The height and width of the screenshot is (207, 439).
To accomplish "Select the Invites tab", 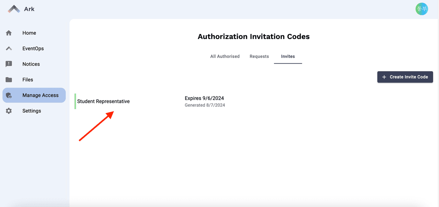I will pos(288,56).
